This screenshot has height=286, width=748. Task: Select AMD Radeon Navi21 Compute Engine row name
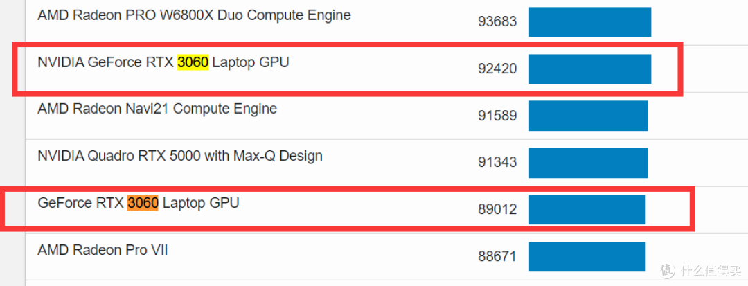157,109
